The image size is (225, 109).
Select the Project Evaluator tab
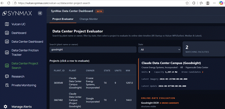point(63,19)
